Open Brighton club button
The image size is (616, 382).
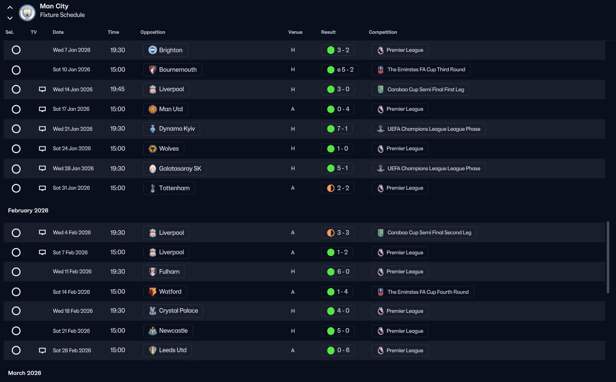click(x=165, y=50)
